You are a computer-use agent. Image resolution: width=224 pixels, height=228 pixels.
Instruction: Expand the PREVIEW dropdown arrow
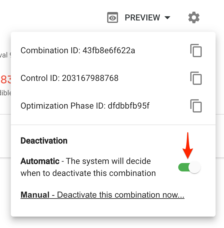click(x=167, y=17)
